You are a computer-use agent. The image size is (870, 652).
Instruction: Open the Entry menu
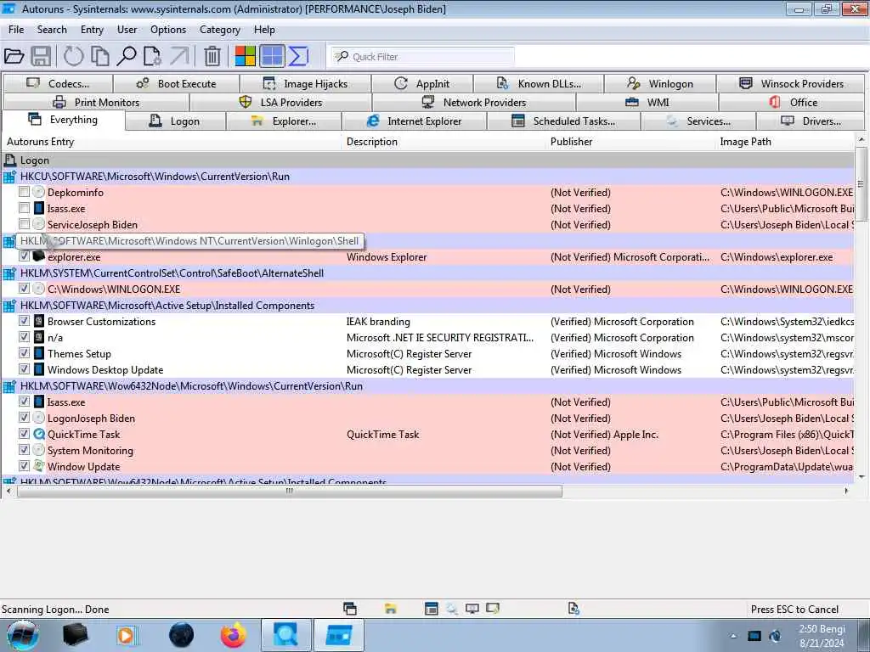coord(92,30)
